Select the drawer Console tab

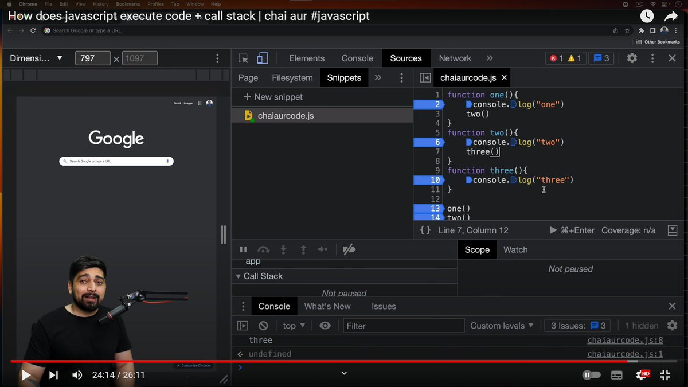pyautogui.click(x=274, y=307)
